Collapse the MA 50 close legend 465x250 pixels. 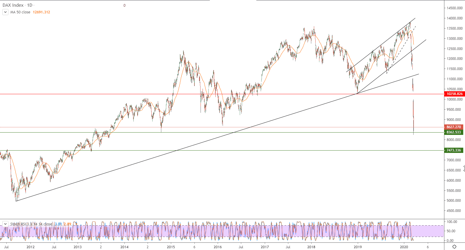coord(5,12)
